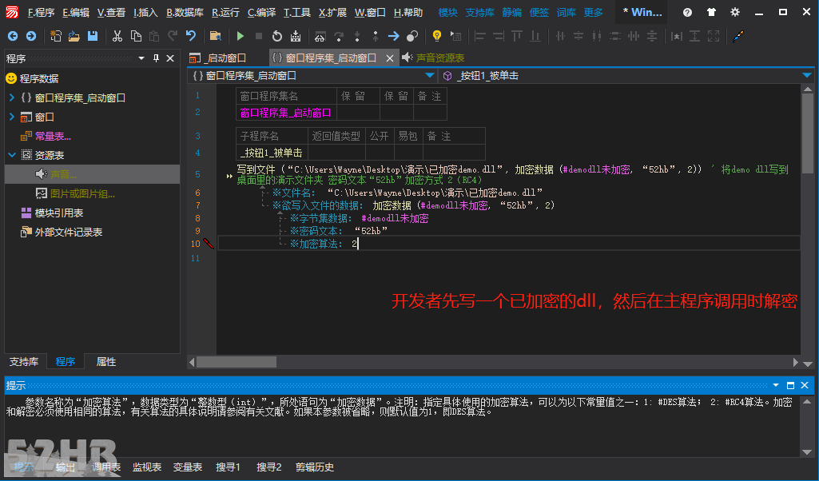Click the 加密算法 value field on line 10
This screenshot has width=819, height=481.
[x=355, y=244]
